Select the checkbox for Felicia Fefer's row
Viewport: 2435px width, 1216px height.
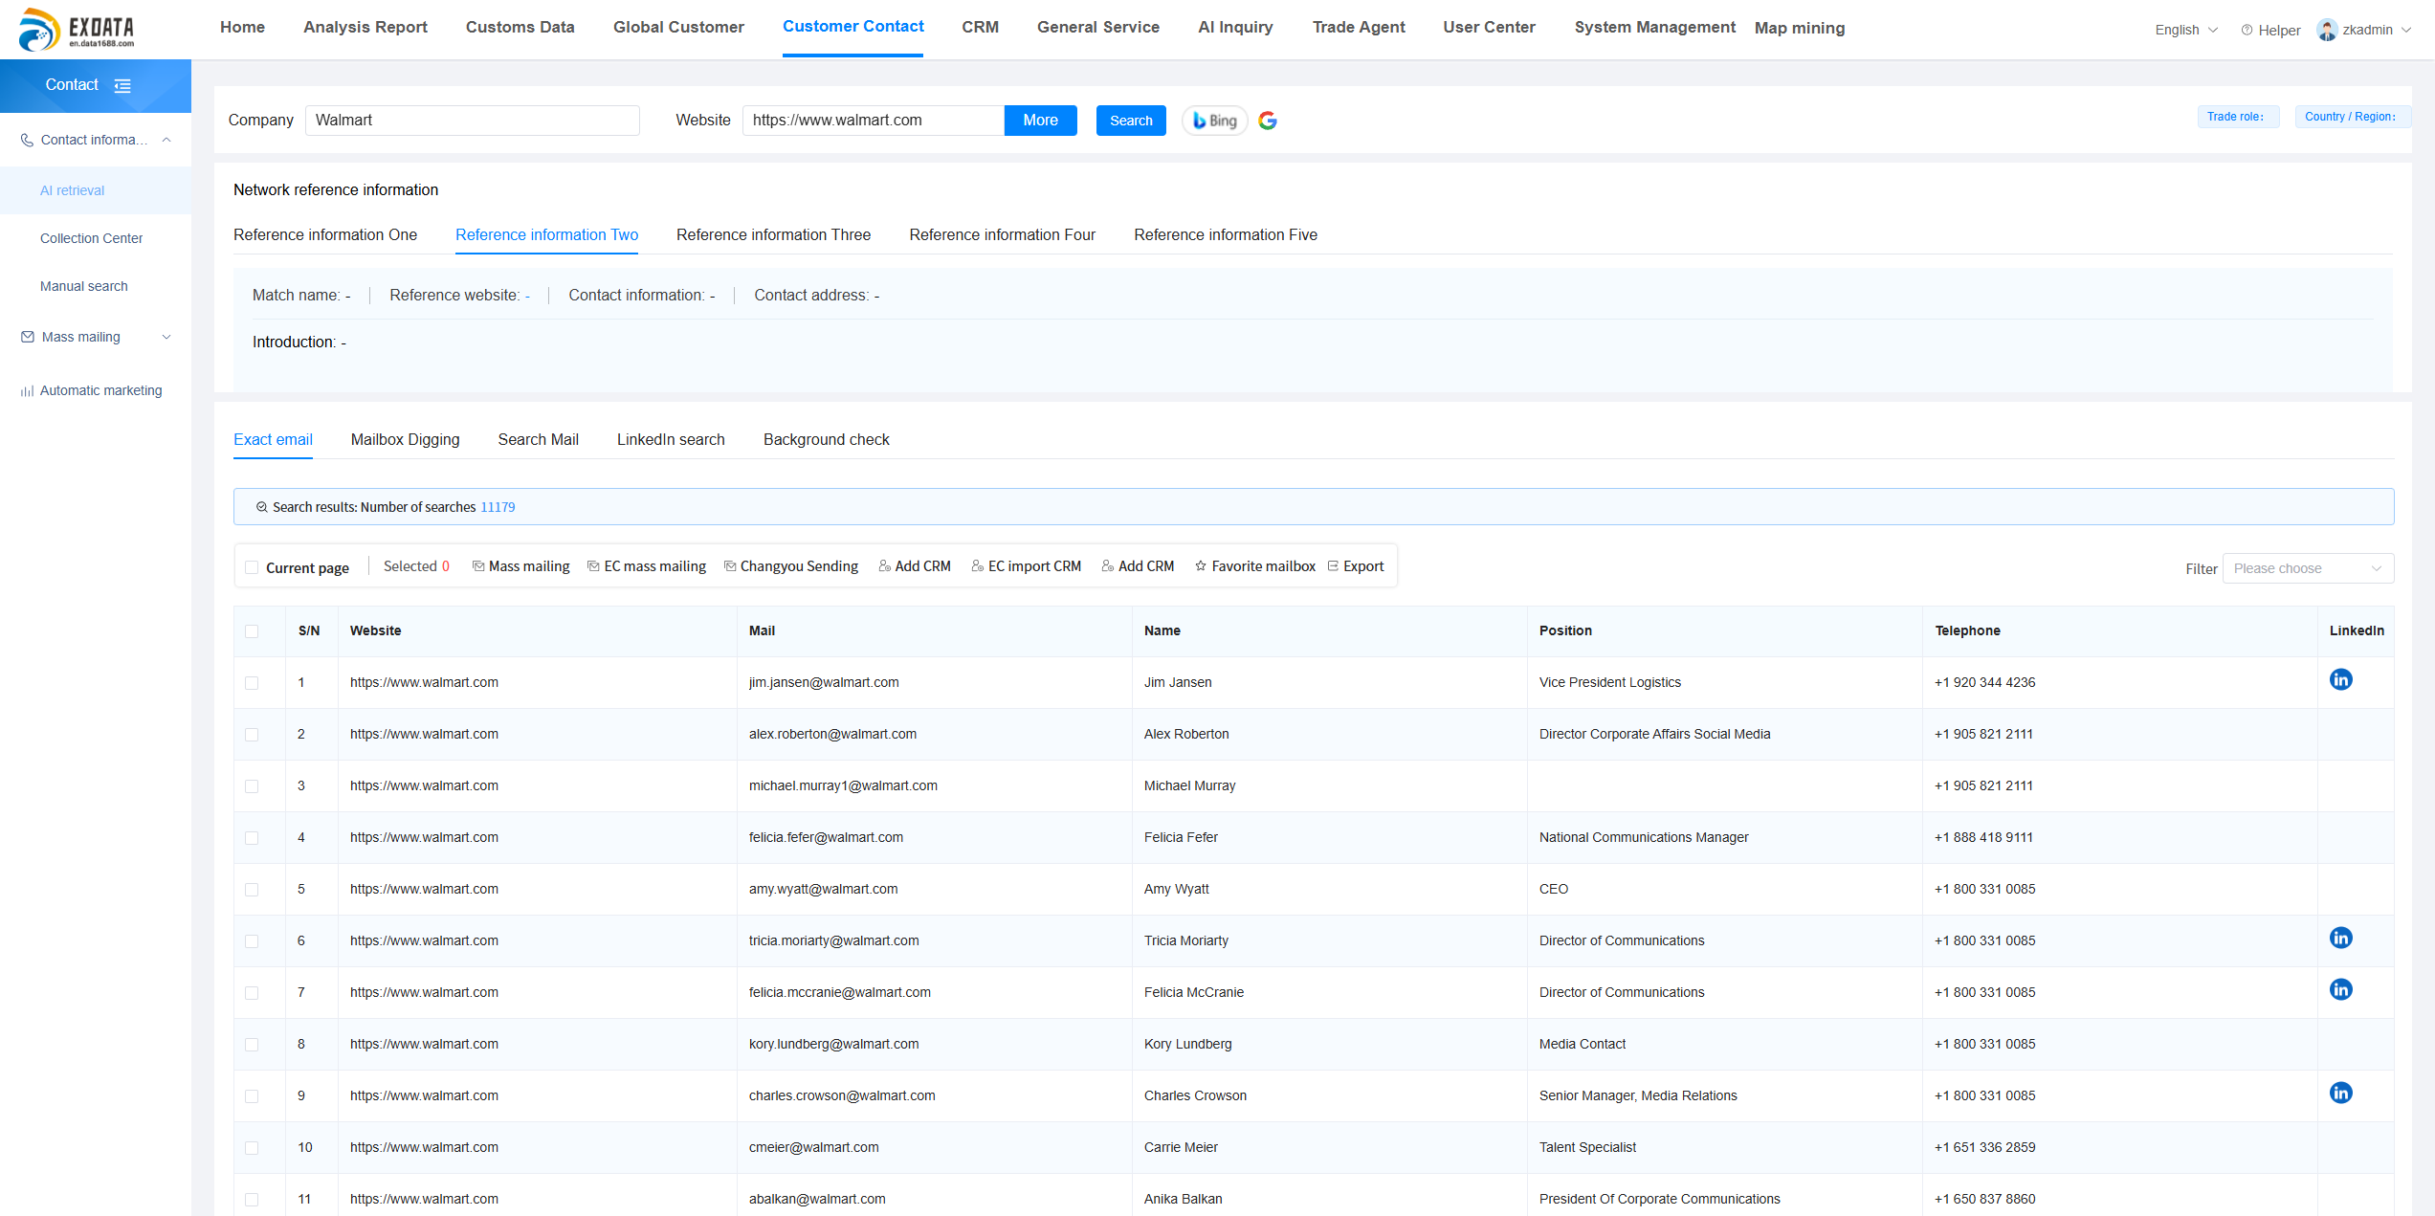(253, 837)
